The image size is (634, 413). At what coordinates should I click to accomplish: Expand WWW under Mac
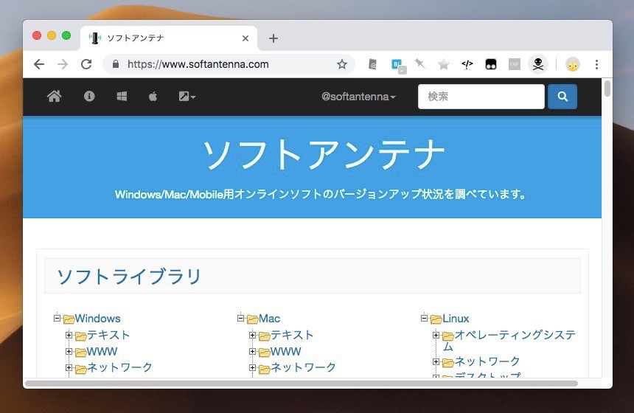252,351
